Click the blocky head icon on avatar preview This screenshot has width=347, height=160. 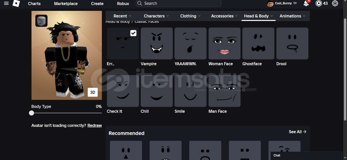[41, 21]
